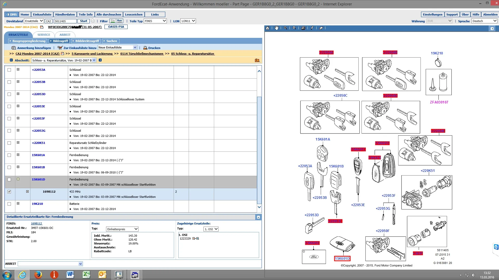Open the FINIS 1698112 link
The height and width of the screenshot is (280, 499).
coord(36,223)
